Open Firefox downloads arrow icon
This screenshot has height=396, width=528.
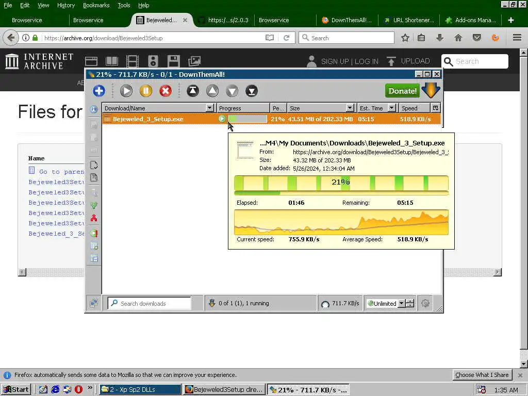click(440, 38)
